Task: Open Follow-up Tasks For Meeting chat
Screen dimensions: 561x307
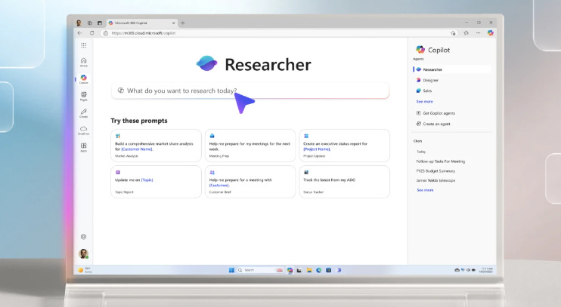Action: click(x=441, y=161)
